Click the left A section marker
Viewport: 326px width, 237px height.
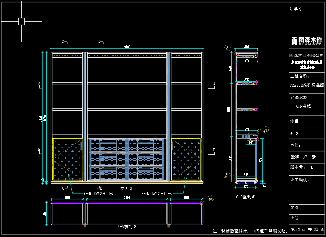point(40,85)
